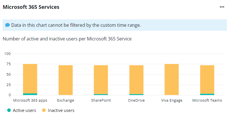The height and width of the screenshot is (119, 230).
Task: Click the chart subtitle about active users
Action: point(67,39)
